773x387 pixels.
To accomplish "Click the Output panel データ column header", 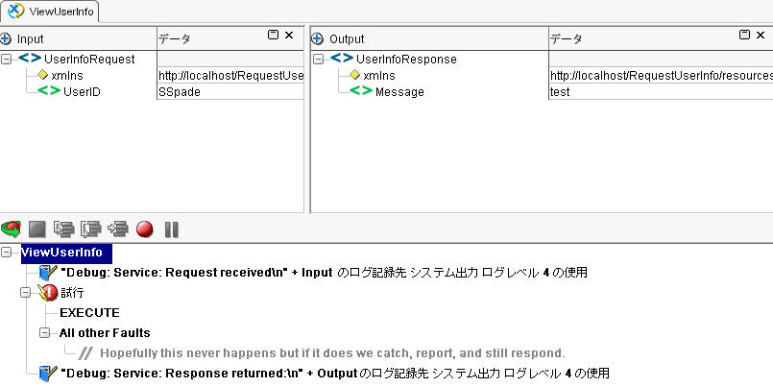I will tap(661, 38).
